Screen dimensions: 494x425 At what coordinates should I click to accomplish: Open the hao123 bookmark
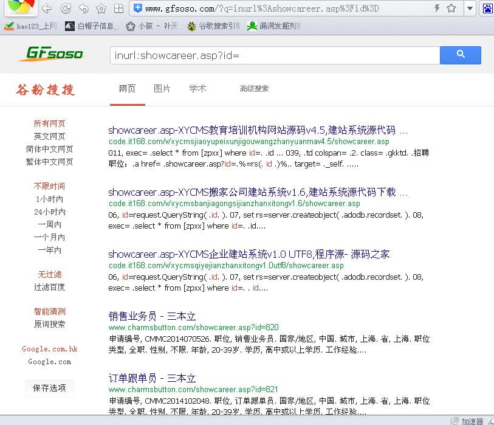click(30, 26)
